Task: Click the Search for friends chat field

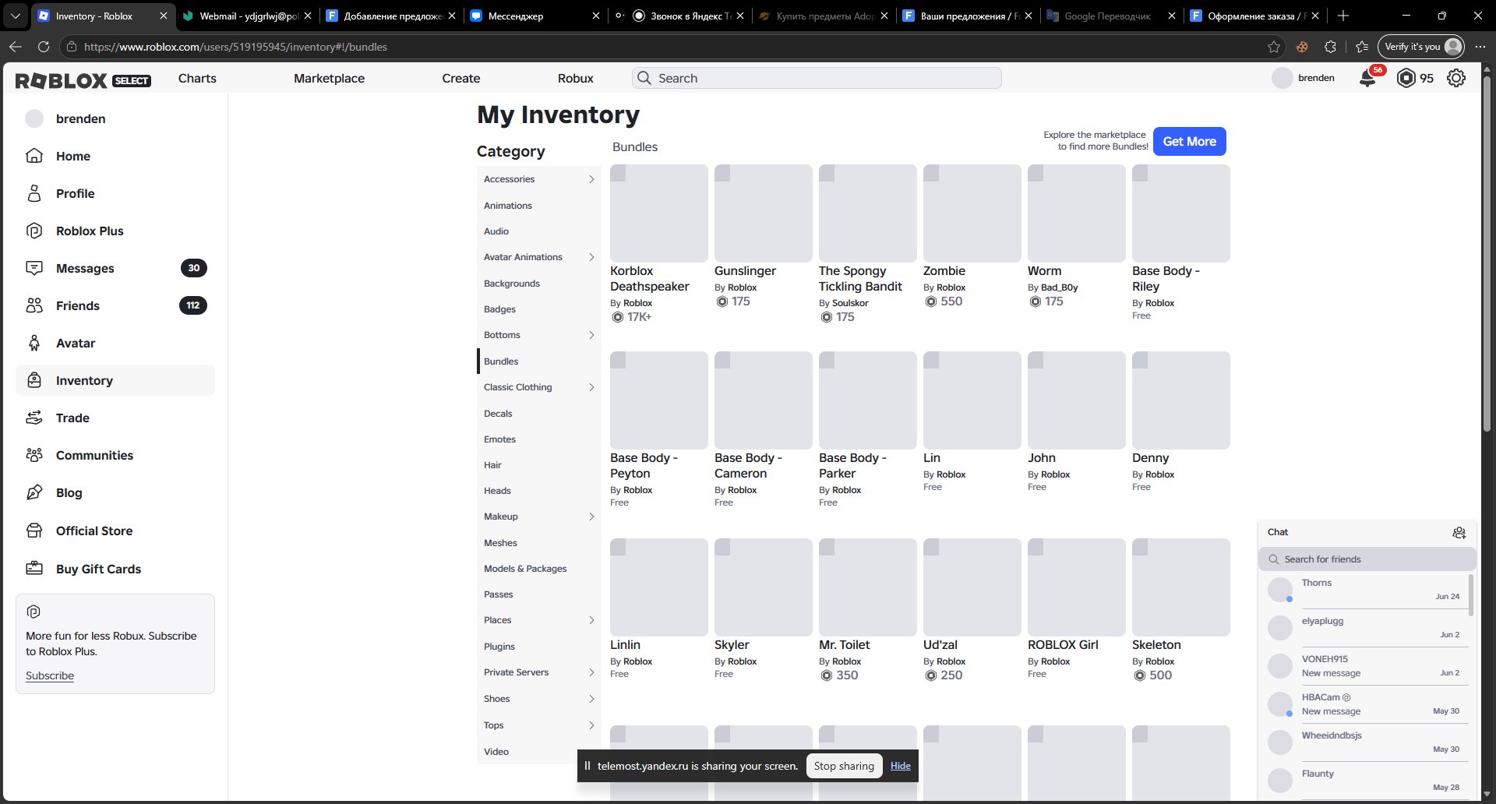Action: (1367, 559)
